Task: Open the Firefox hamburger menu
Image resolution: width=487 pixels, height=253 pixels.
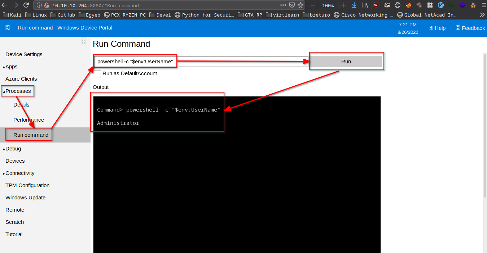Action: pos(482,5)
